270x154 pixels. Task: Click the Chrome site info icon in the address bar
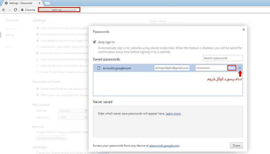pyautogui.click(x=22, y=10)
